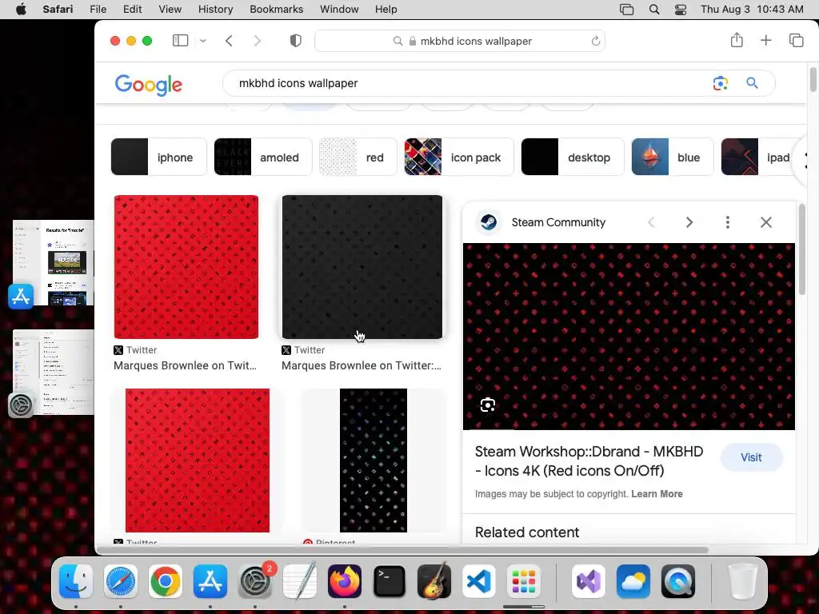
Task: Open the black icons wallpaper thumbnail from Twitter
Action: click(362, 267)
